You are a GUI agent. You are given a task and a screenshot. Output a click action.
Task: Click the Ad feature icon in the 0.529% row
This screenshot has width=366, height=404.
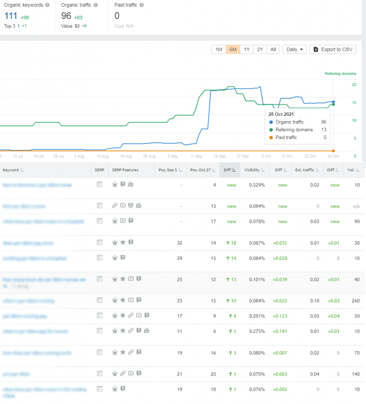(x=130, y=184)
